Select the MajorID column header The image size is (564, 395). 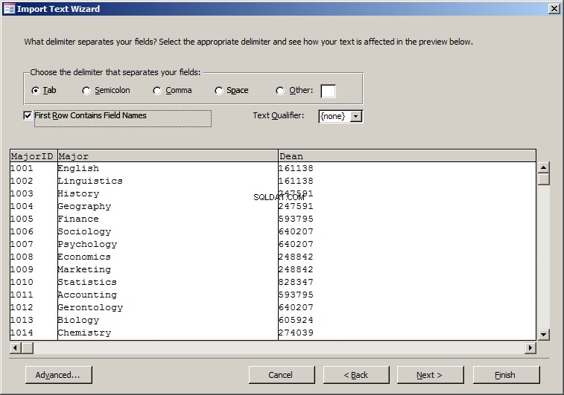click(x=34, y=156)
